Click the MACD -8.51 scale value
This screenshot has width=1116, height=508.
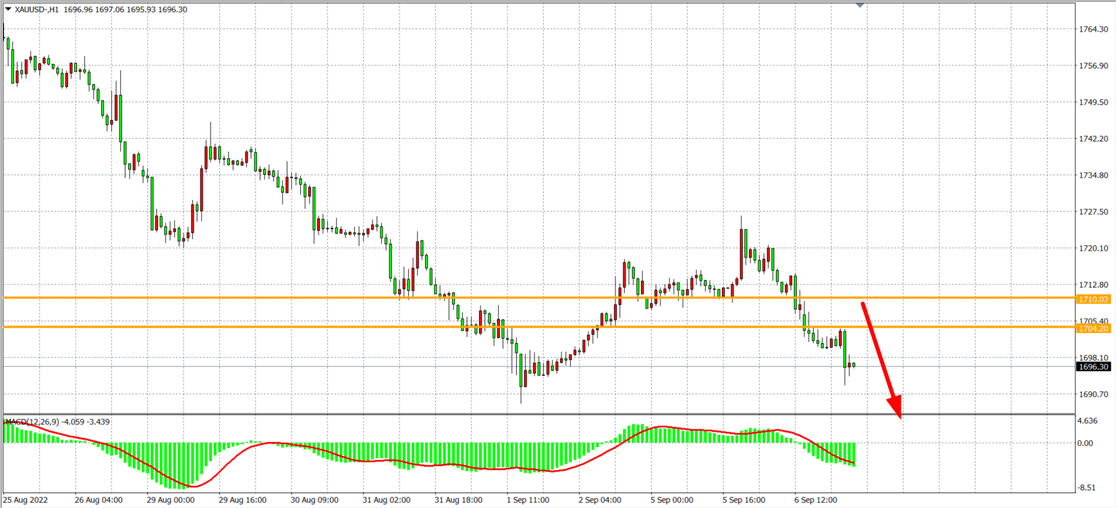[1086, 488]
